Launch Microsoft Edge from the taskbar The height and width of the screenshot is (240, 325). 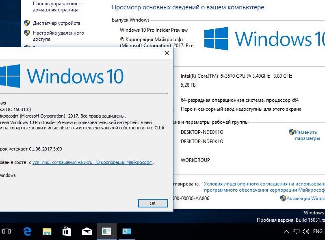[x=27, y=231]
